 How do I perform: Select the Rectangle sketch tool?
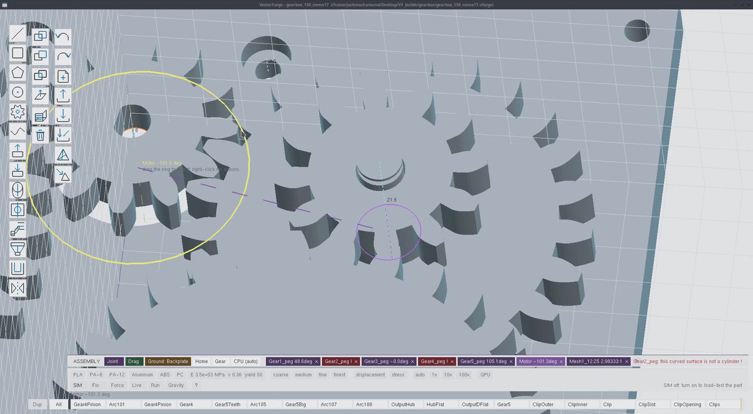(x=18, y=53)
